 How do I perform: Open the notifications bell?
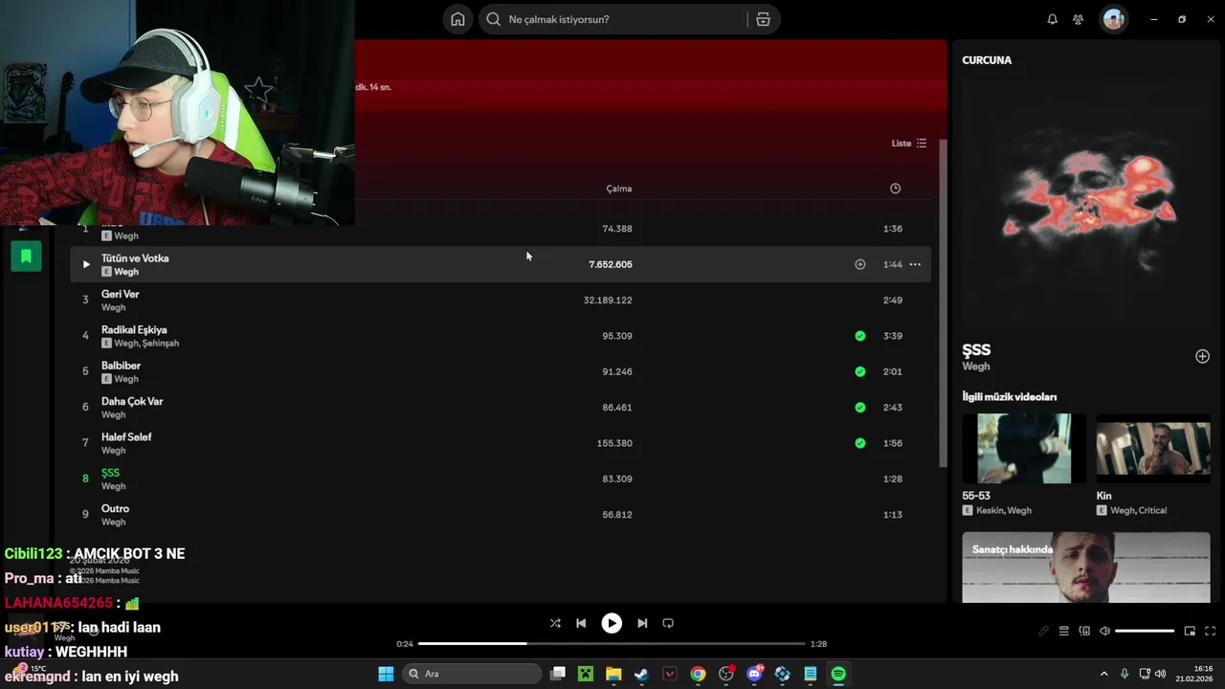point(1052,19)
